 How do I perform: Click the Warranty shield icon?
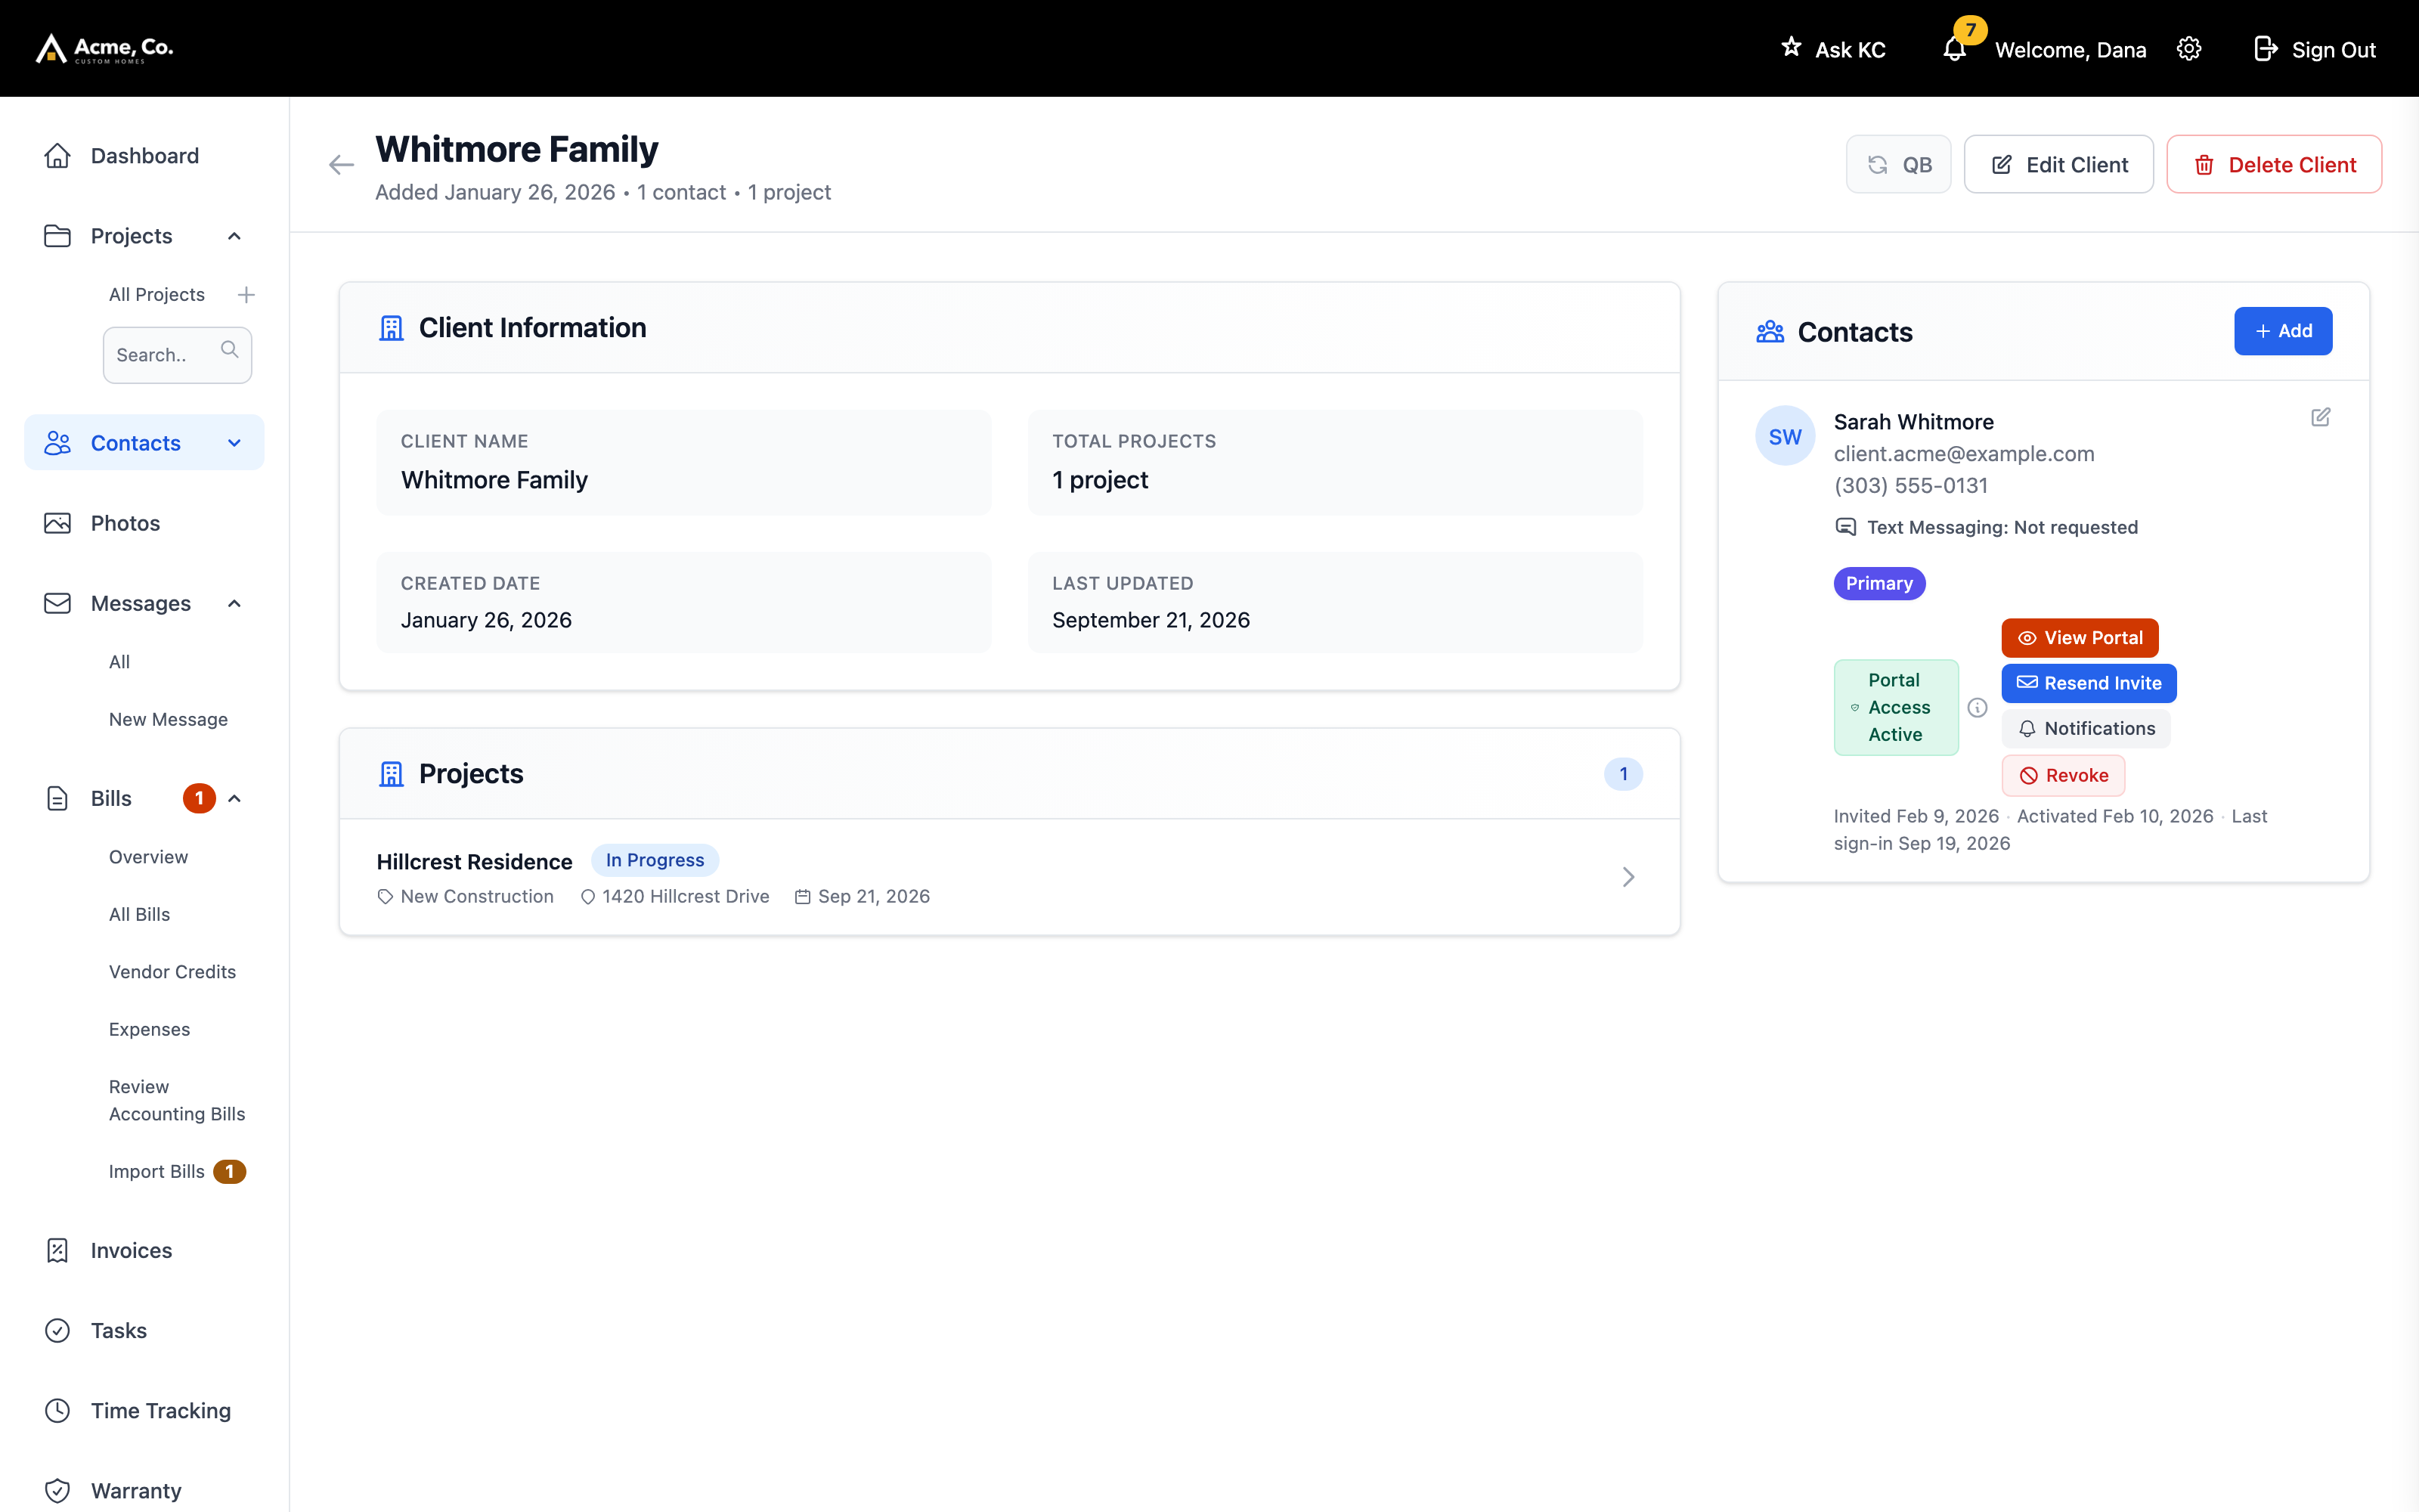57,1490
